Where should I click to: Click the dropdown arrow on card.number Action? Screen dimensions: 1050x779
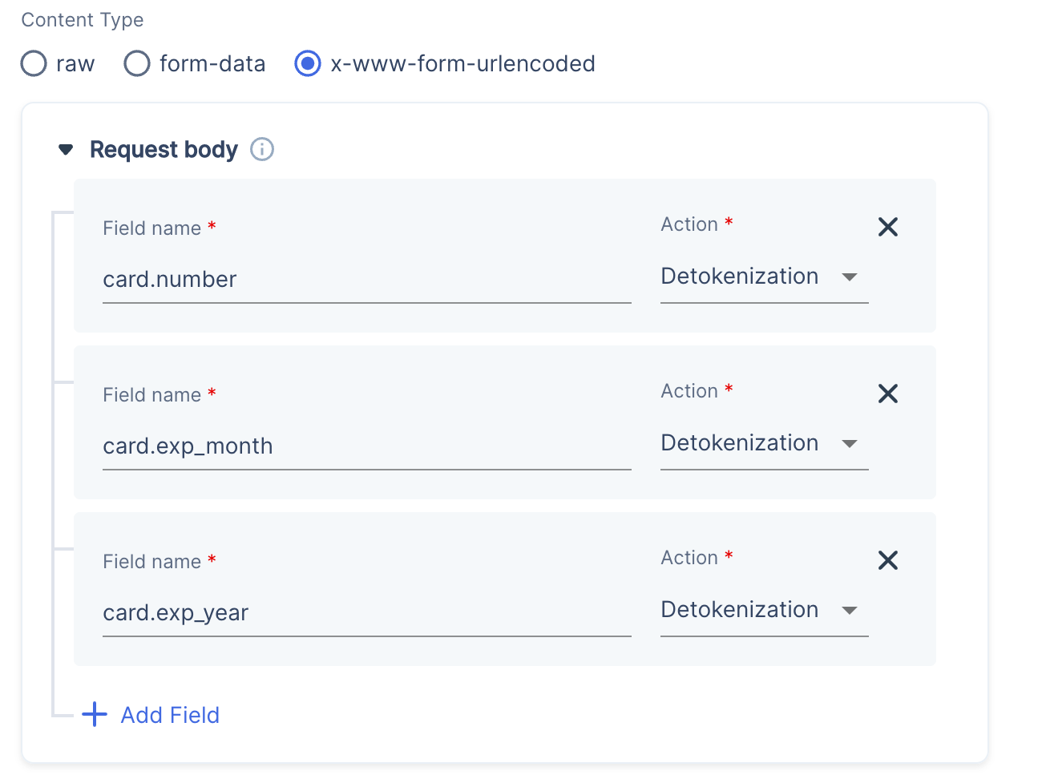pos(850,277)
